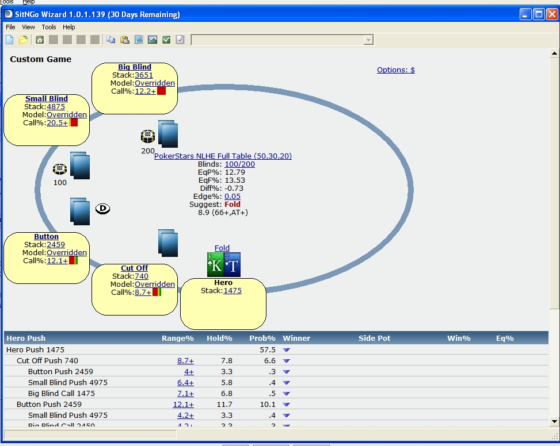Open the File menu
Viewport: 560px width, 446px height.
10,27
